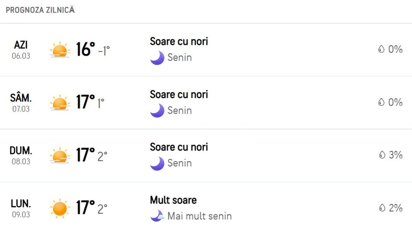
Task: Open the AZI 06.03 daily forecast
Action: tap(206, 50)
